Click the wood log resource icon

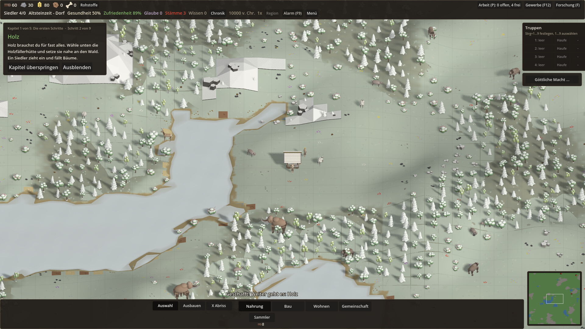(x=7, y=5)
